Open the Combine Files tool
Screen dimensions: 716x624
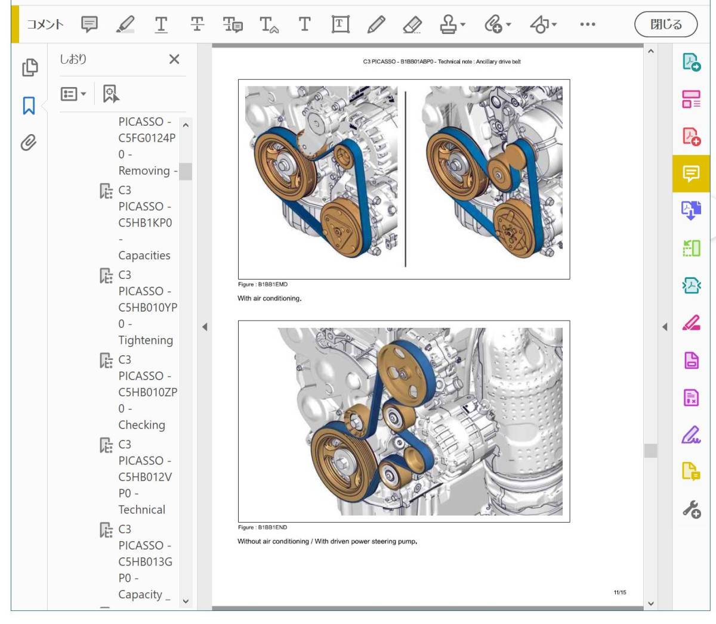[691, 210]
